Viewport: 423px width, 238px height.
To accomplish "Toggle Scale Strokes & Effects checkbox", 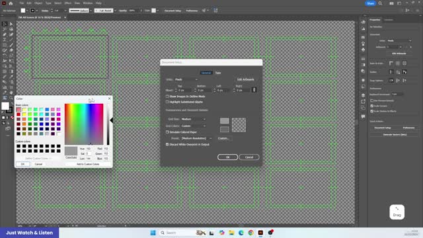I will click(x=372, y=111).
